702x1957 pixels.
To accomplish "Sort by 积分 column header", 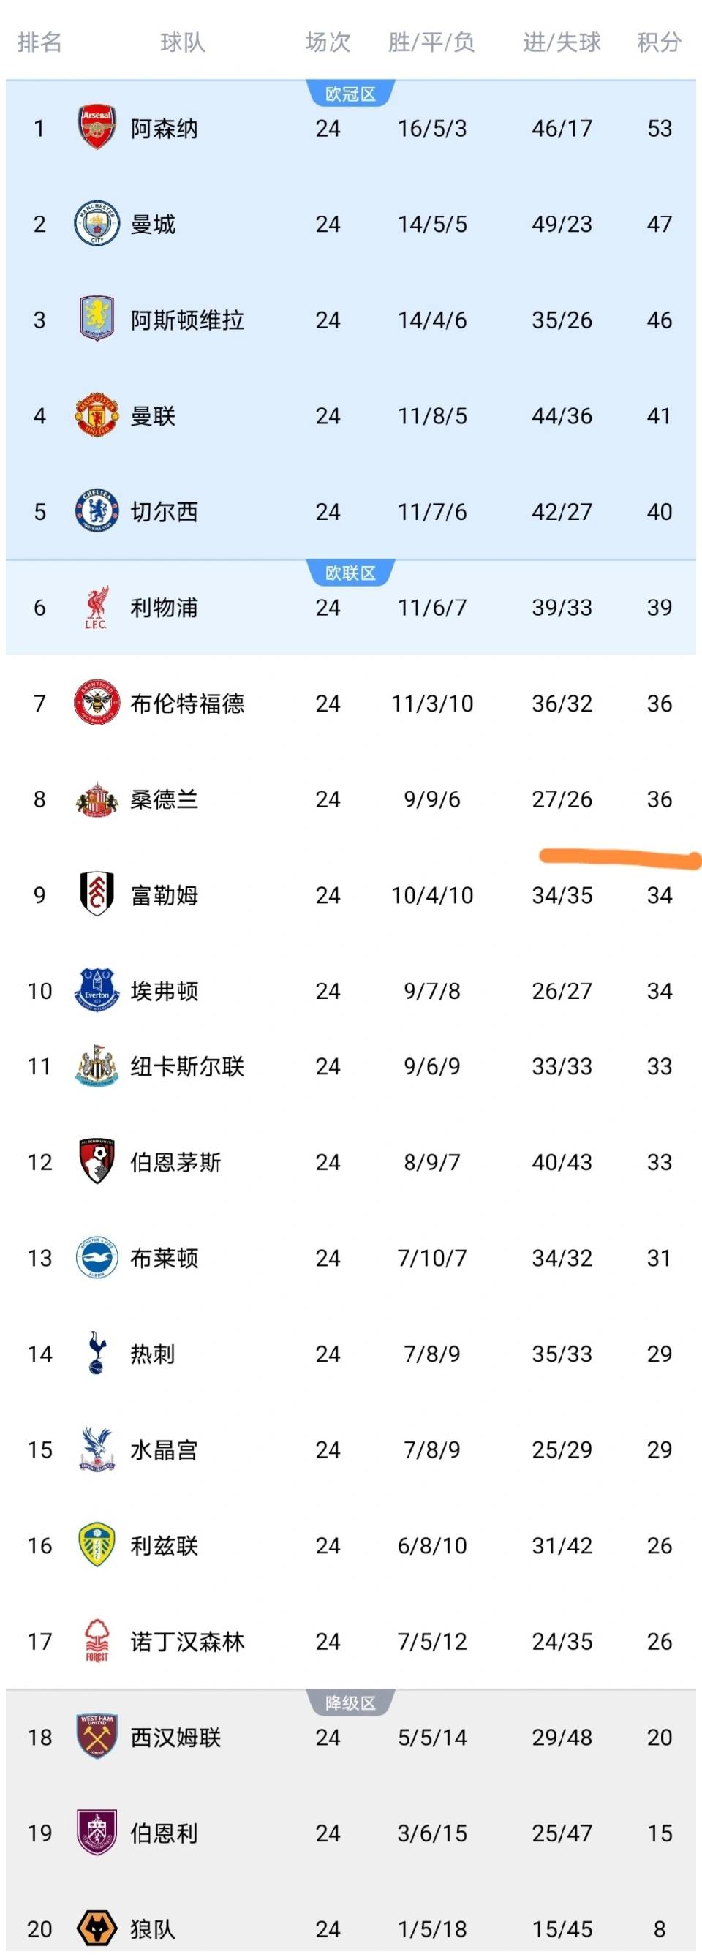I will pos(658,42).
